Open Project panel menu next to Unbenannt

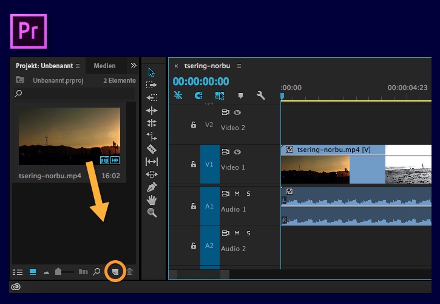tap(78, 66)
